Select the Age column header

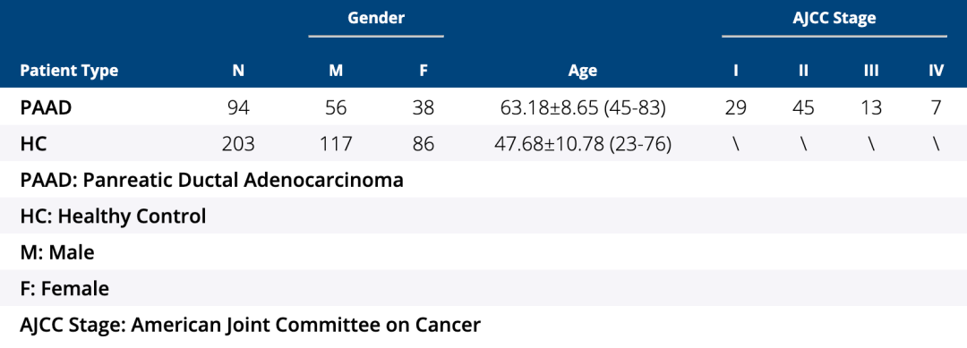[x=583, y=72]
